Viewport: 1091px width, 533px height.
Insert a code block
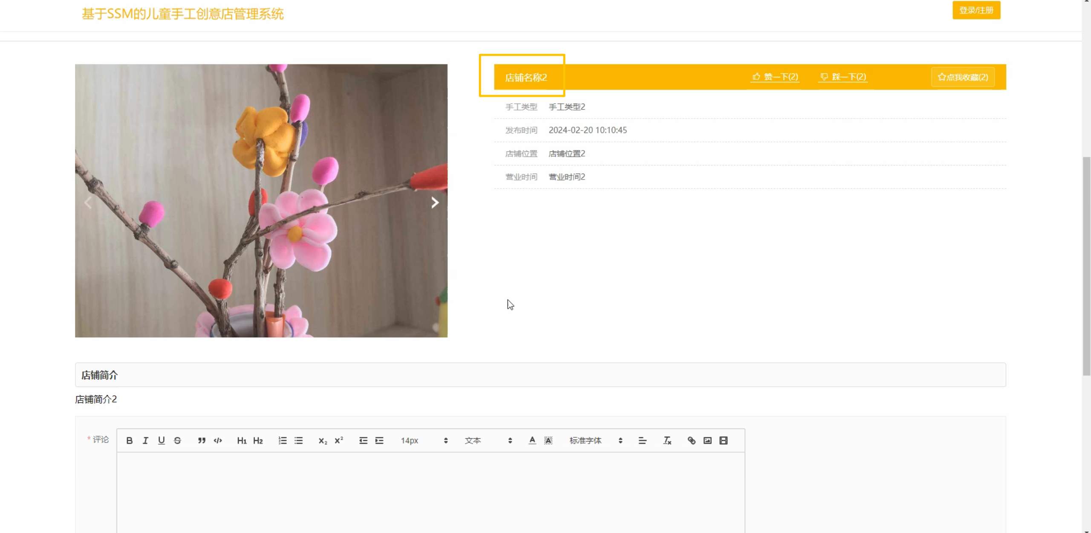click(x=218, y=440)
